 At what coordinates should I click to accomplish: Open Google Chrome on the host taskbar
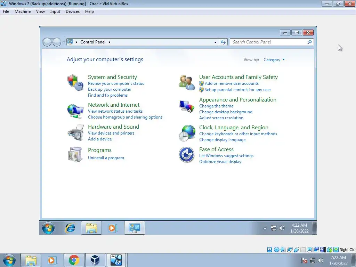pyautogui.click(x=74, y=260)
